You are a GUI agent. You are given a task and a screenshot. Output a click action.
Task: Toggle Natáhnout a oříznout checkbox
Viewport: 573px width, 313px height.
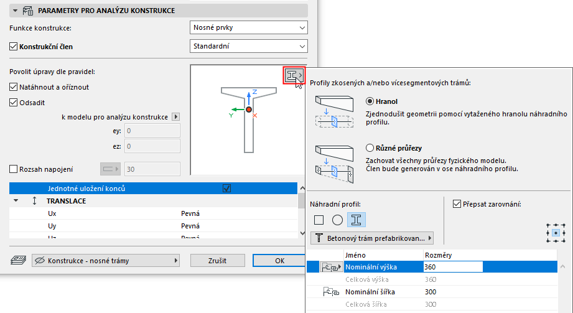tap(14, 87)
